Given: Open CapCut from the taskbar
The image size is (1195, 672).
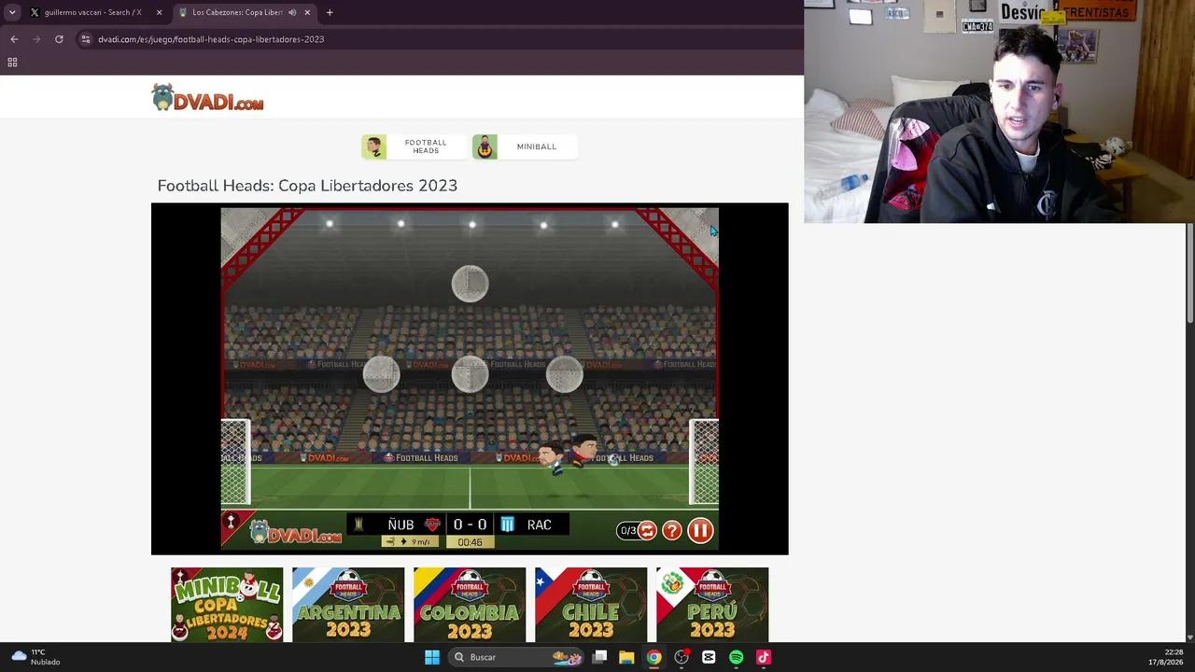Looking at the screenshot, I should tap(709, 657).
